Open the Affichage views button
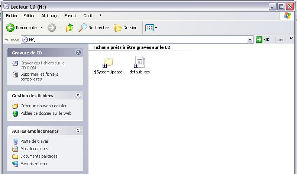Image resolution: width=297 pixels, height=174 pixels. [x=149, y=28]
